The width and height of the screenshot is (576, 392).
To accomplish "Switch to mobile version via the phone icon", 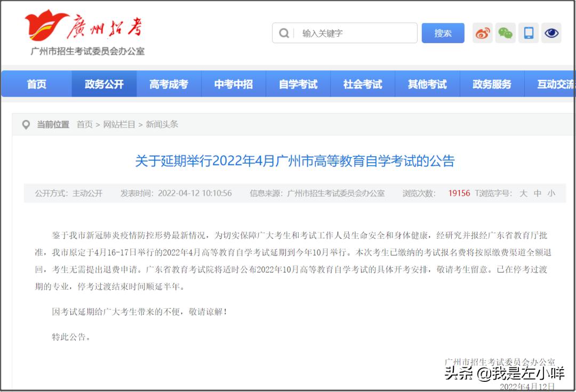I will pyautogui.click(x=529, y=33).
